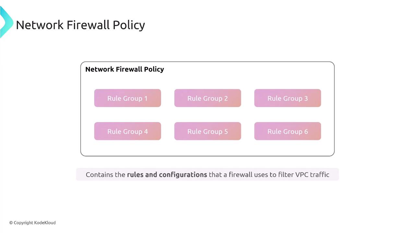Screen dimensions: 415x233
Task: Click the word "Policy" in the large title
Action: point(129,25)
